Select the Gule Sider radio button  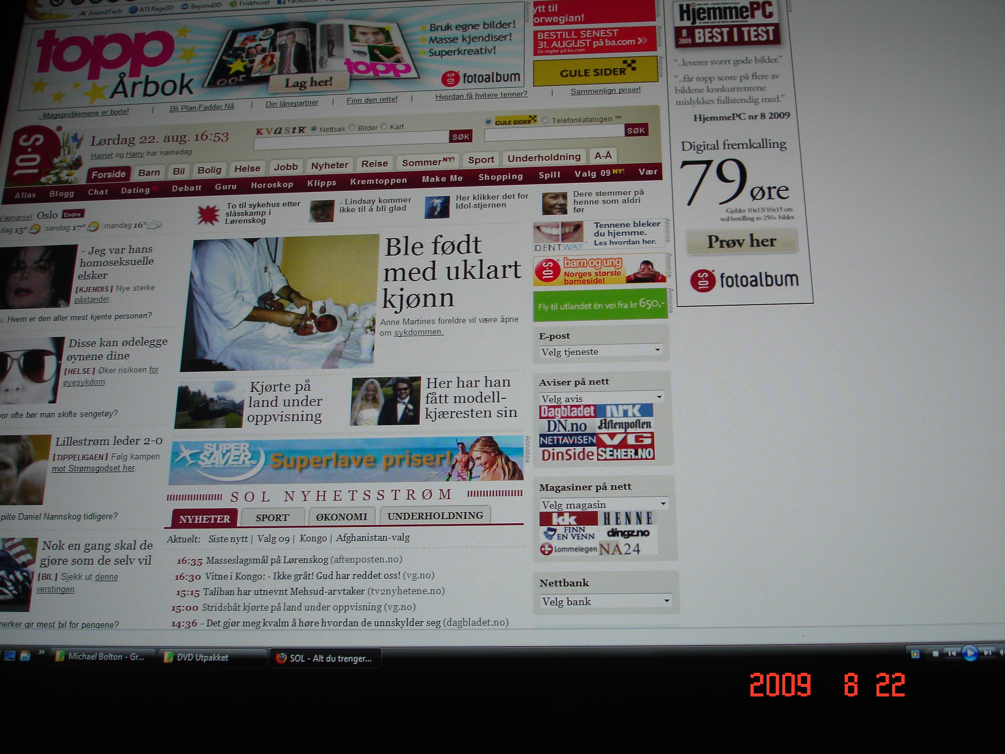(488, 122)
